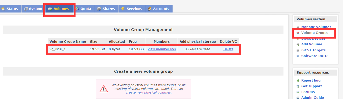This screenshot has width=343, height=99.
Task: Click the Status tab sun icon
Action: pos(3,9)
